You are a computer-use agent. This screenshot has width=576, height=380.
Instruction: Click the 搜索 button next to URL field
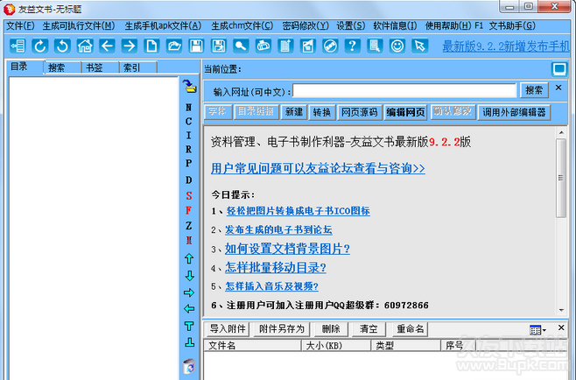(534, 90)
